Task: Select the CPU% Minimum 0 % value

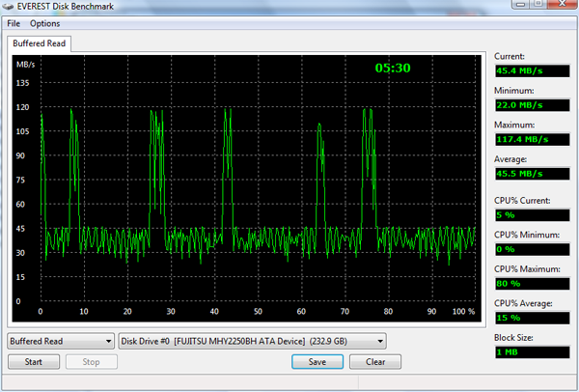Action: click(x=532, y=250)
